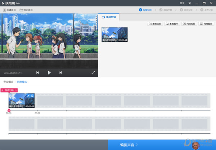Expand preview to fullscreen
This screenshot has width=216, height=150.
point(93,73)
